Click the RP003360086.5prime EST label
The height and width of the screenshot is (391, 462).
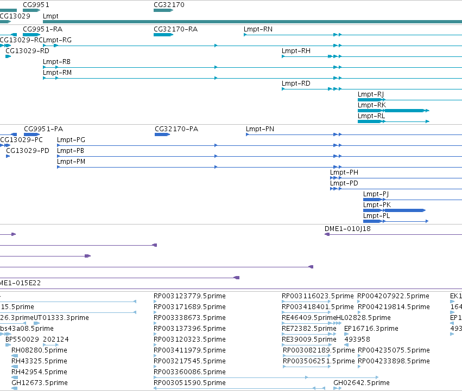(x=189, y=372)
